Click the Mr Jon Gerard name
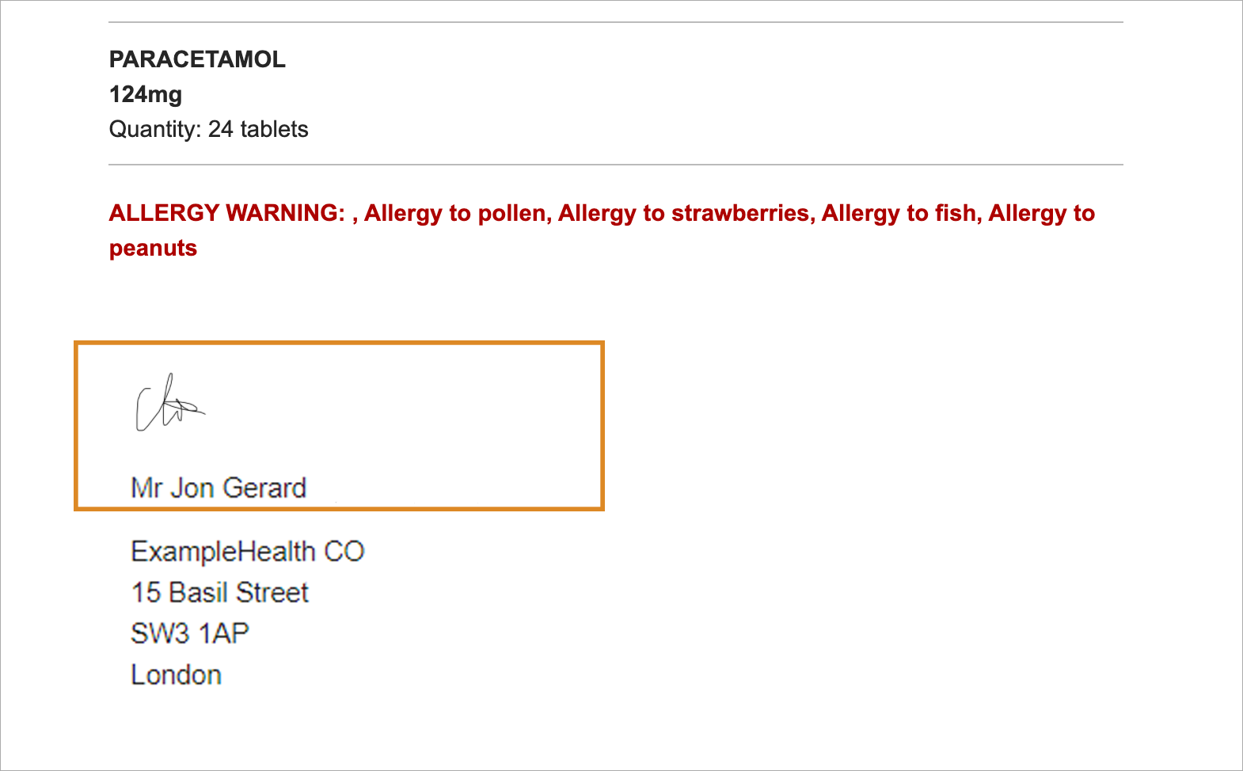The width and height of the screenshot is (1243, 771). pyautogui.click(x=219, y=488)
